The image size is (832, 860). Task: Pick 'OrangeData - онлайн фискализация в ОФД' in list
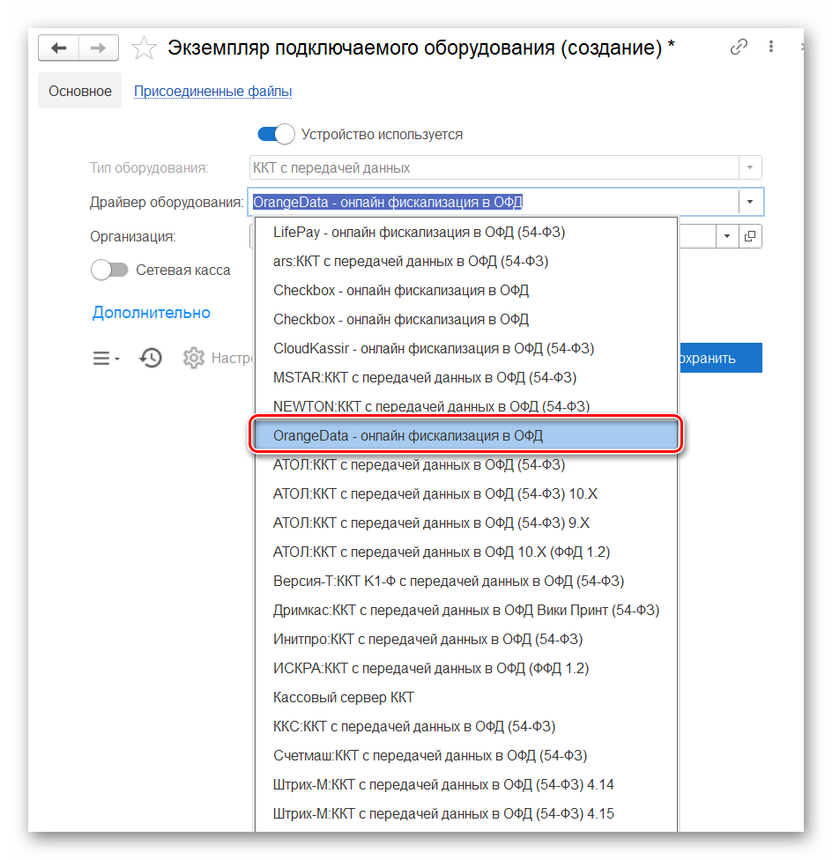coord(466,435)
